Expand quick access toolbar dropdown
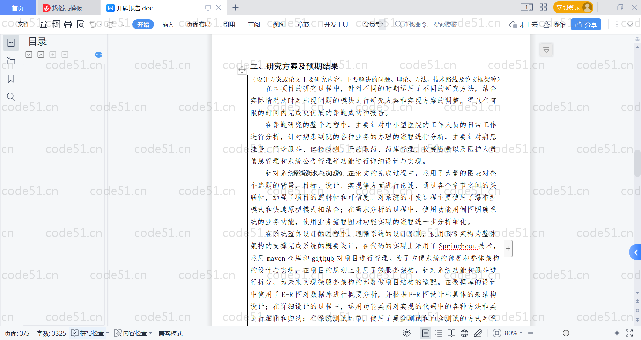 tap(123, 24)
